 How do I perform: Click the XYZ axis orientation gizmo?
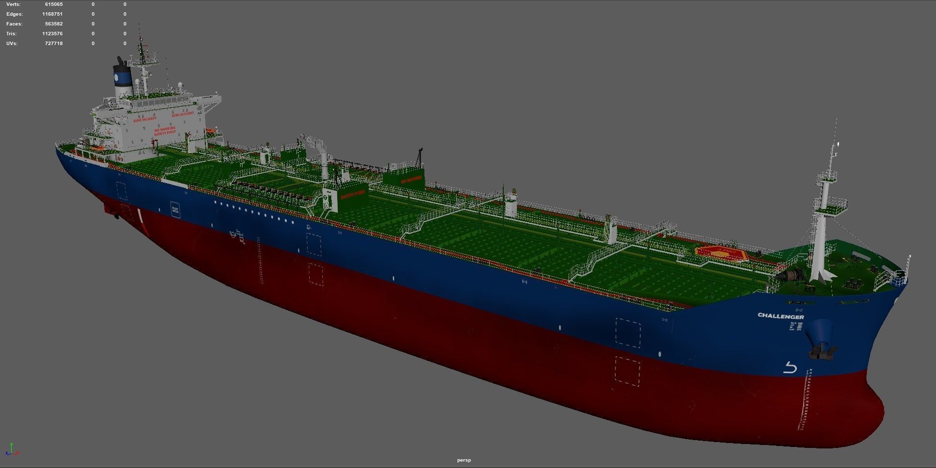point(12,449)
